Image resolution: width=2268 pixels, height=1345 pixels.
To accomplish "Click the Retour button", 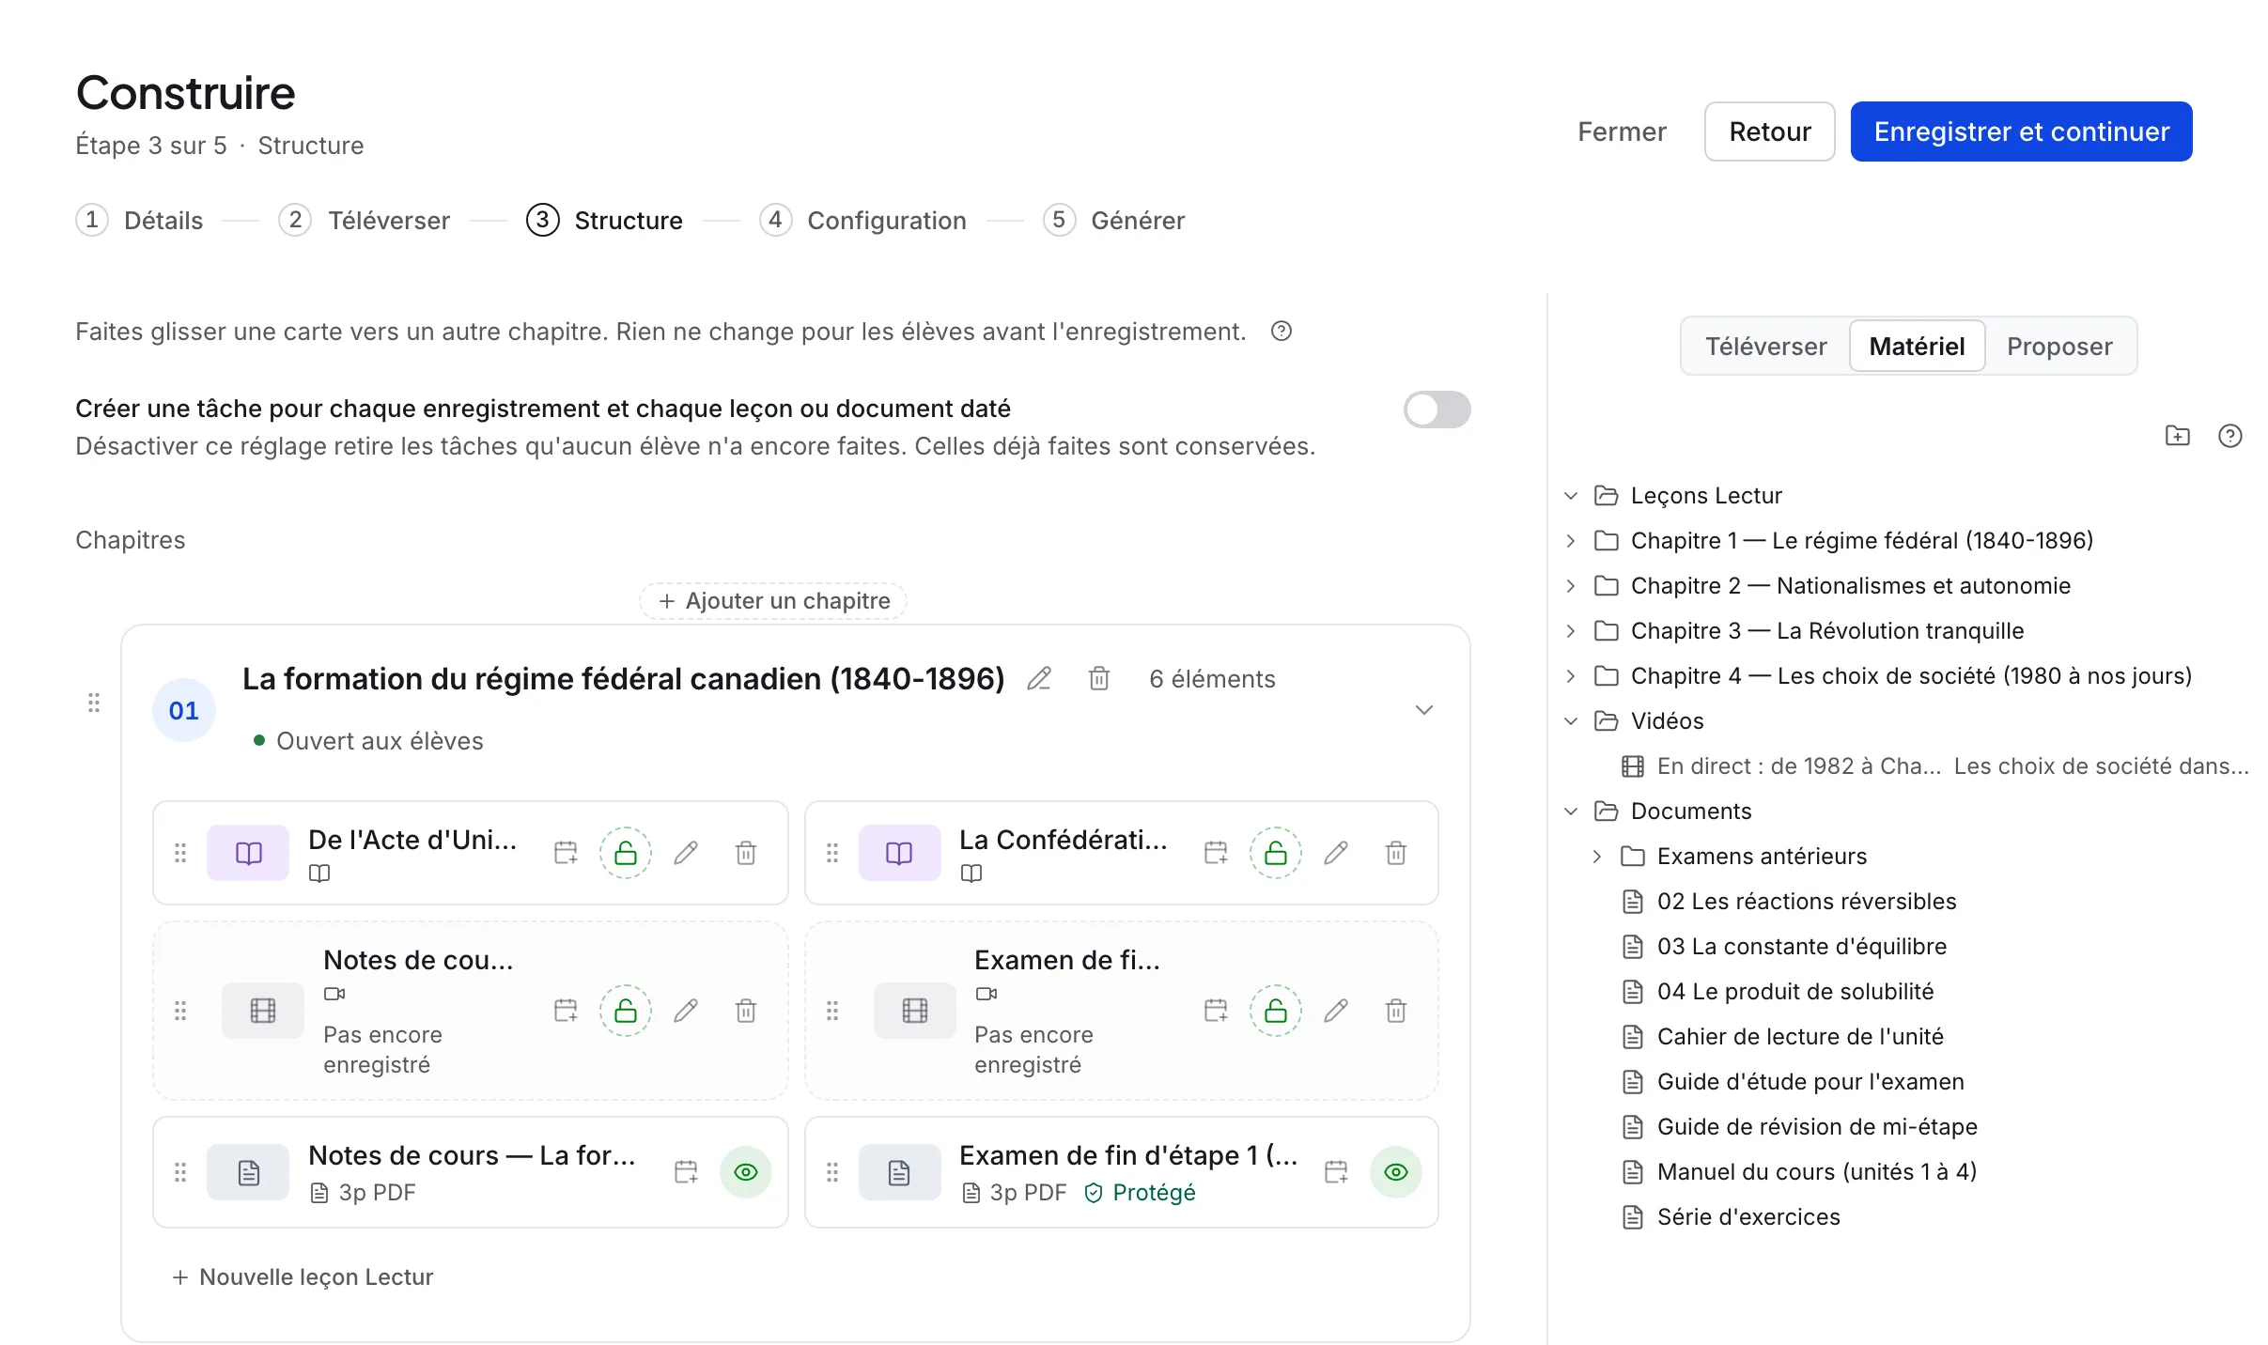I will coord(1770,131).
